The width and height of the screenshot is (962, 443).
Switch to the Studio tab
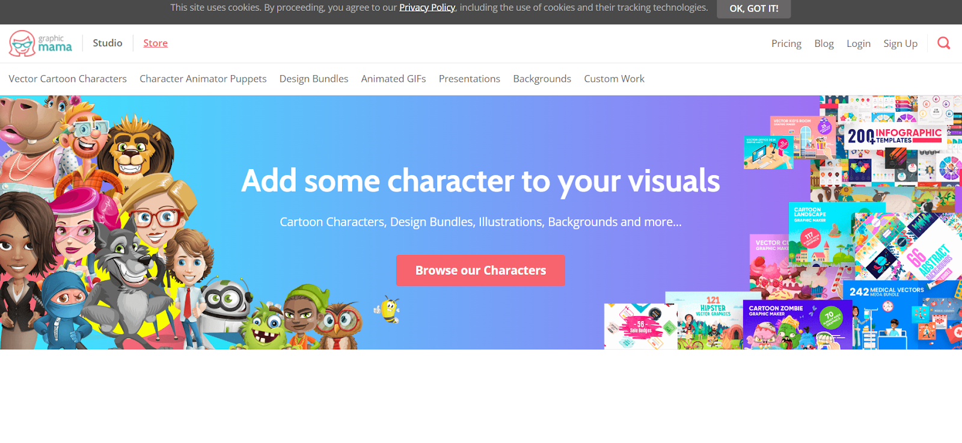[108, 43]
